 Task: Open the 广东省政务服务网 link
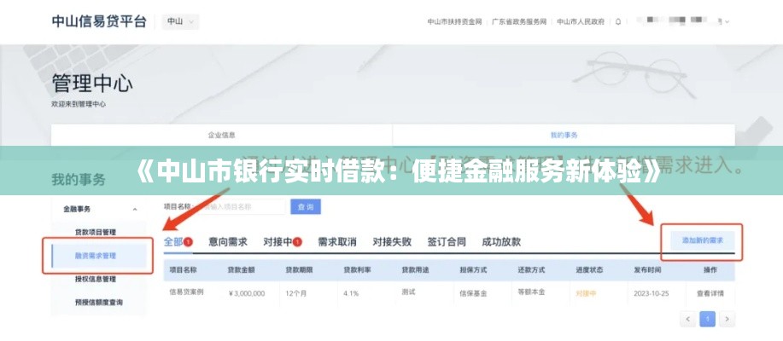click(x=519, y=22)
